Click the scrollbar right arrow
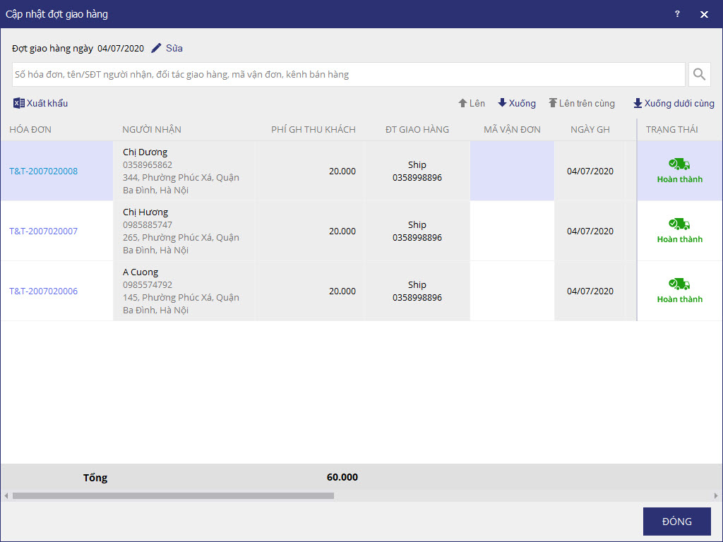The image size is (723, 542). tap(715, 496)
